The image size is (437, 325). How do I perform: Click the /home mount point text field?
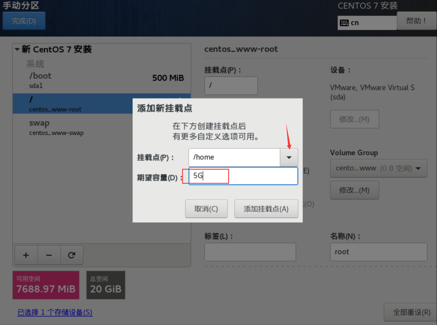pyautogui.click(x=234, y=157)
